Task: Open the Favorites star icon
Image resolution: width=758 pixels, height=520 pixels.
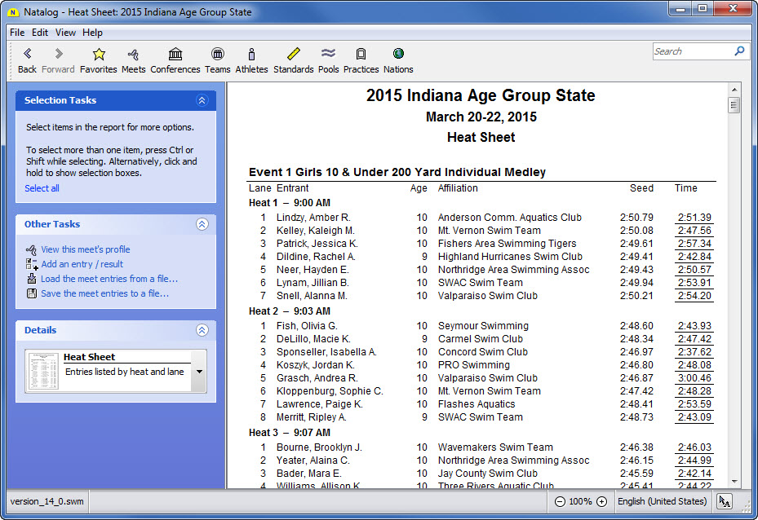Action: pos(99,55)
